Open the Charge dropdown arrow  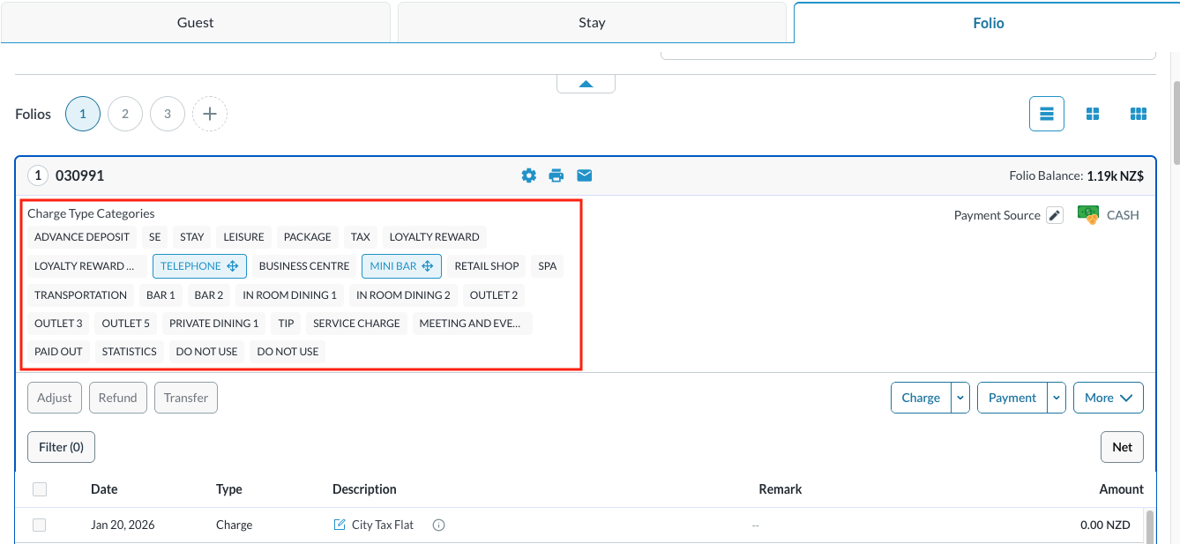pyautogui.click(x=960, y=398)
